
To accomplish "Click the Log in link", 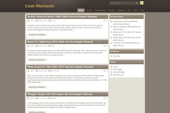I will click(115, 67).
